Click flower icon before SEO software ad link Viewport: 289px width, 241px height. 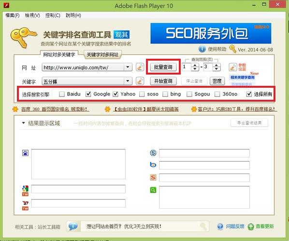[x=107, y=109]
